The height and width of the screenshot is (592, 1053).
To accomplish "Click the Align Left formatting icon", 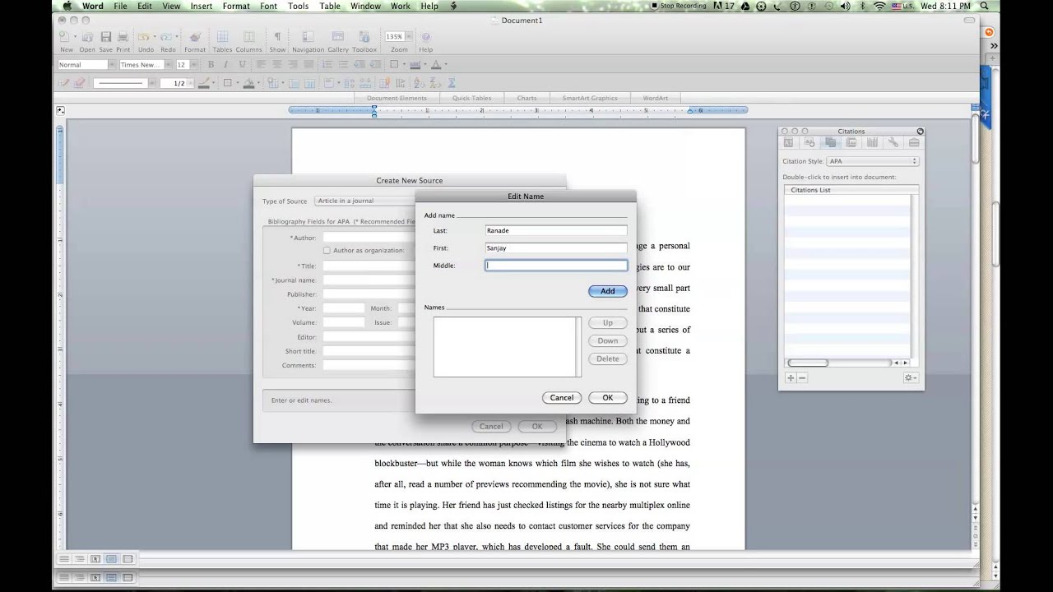I will (260, 64).
